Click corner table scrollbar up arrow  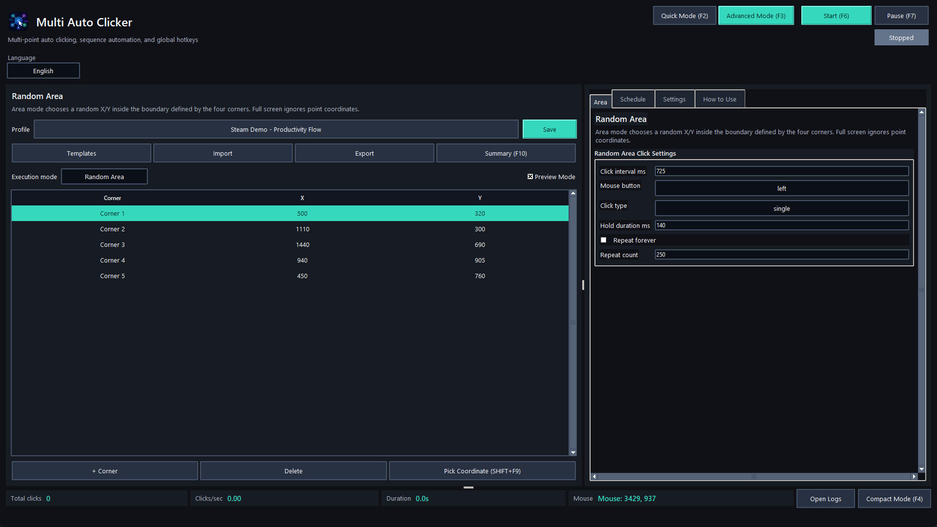click(x=573, y=194)
